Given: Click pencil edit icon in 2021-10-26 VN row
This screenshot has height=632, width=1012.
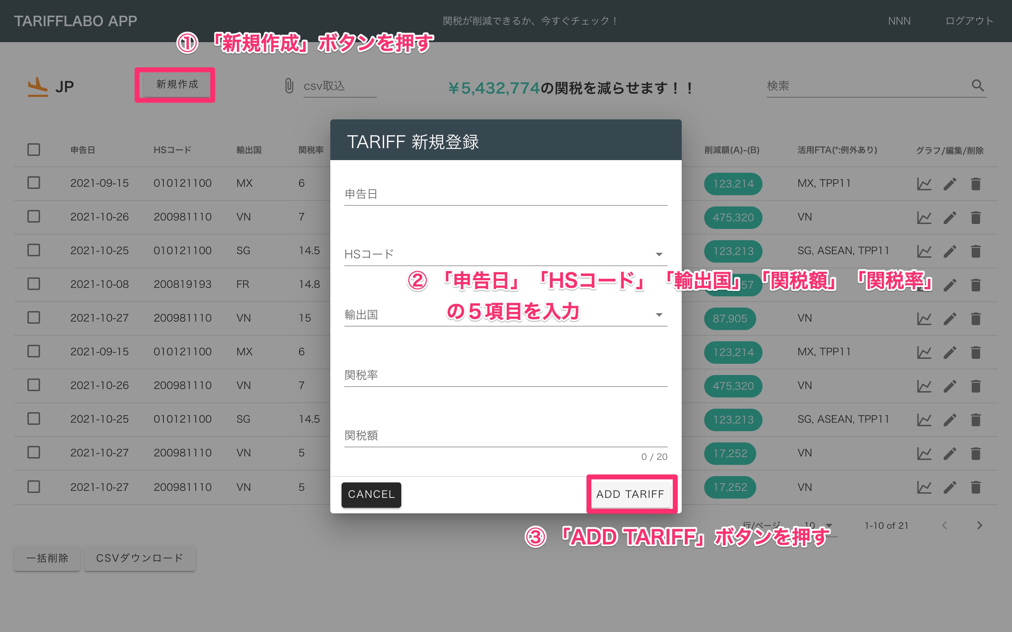Looking at the screenshot, I should click(x=950, y=217).
